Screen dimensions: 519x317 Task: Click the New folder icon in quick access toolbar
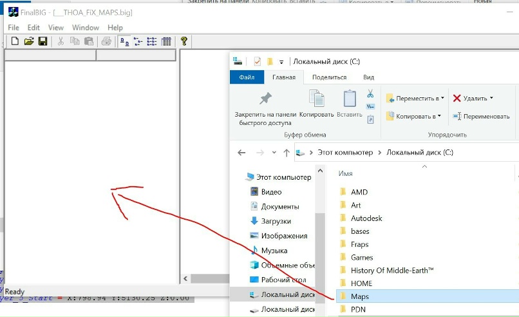click(270, 61)
